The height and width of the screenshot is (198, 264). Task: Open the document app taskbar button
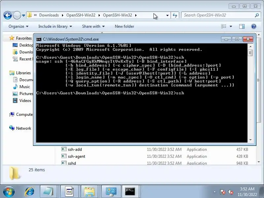[69, 191]
